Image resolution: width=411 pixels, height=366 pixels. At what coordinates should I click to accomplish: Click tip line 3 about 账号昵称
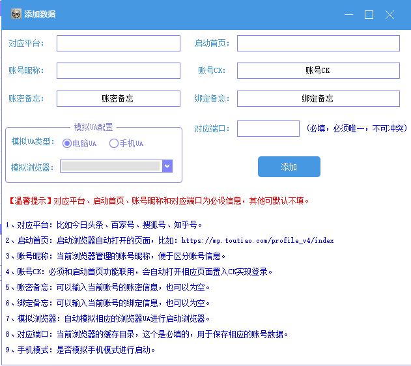coord(115,256)
